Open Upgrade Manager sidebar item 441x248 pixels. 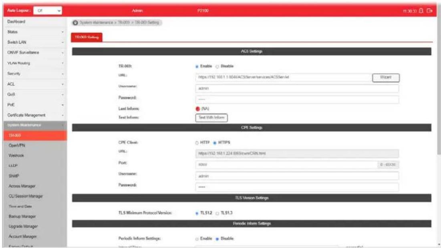[x=35, y=226]
